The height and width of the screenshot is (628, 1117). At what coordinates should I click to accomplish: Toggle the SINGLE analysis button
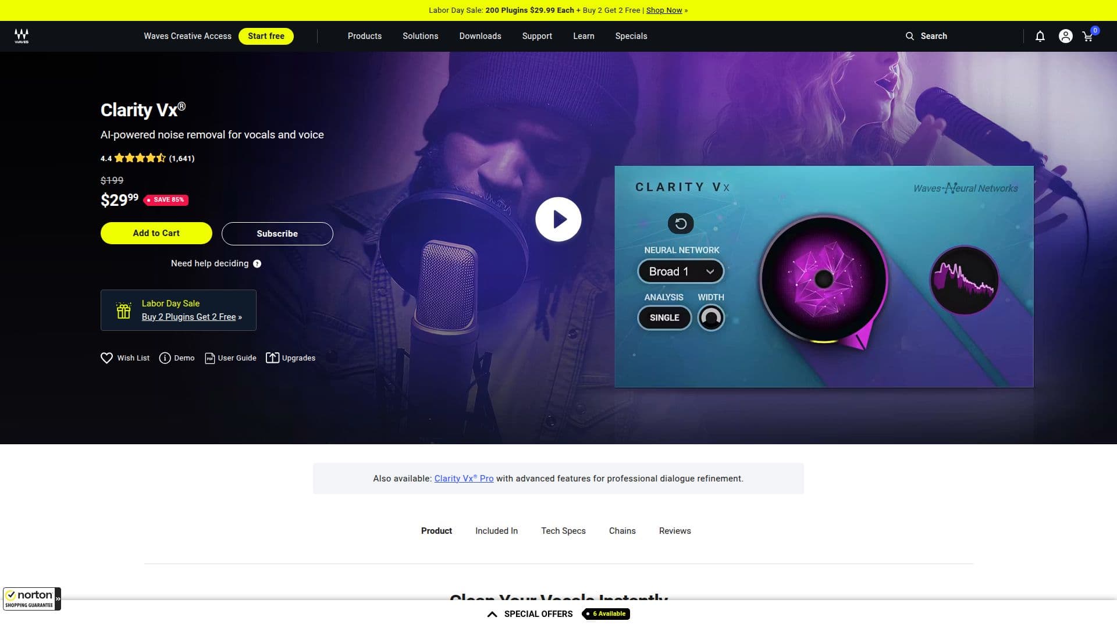coord(664,317)
